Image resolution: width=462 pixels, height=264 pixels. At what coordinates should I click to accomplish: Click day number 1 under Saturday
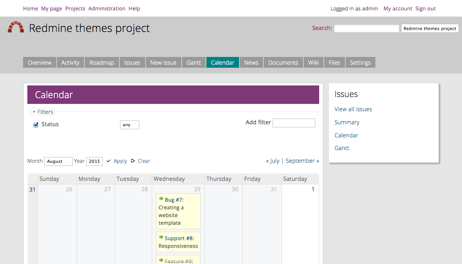(x=313, y=189)
